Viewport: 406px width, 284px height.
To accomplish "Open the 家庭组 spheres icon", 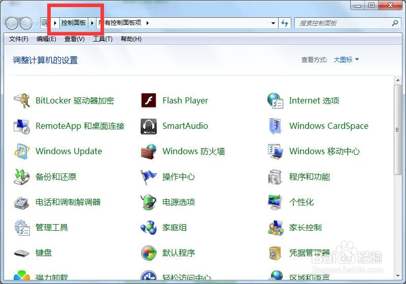I will tap(149, 227).
